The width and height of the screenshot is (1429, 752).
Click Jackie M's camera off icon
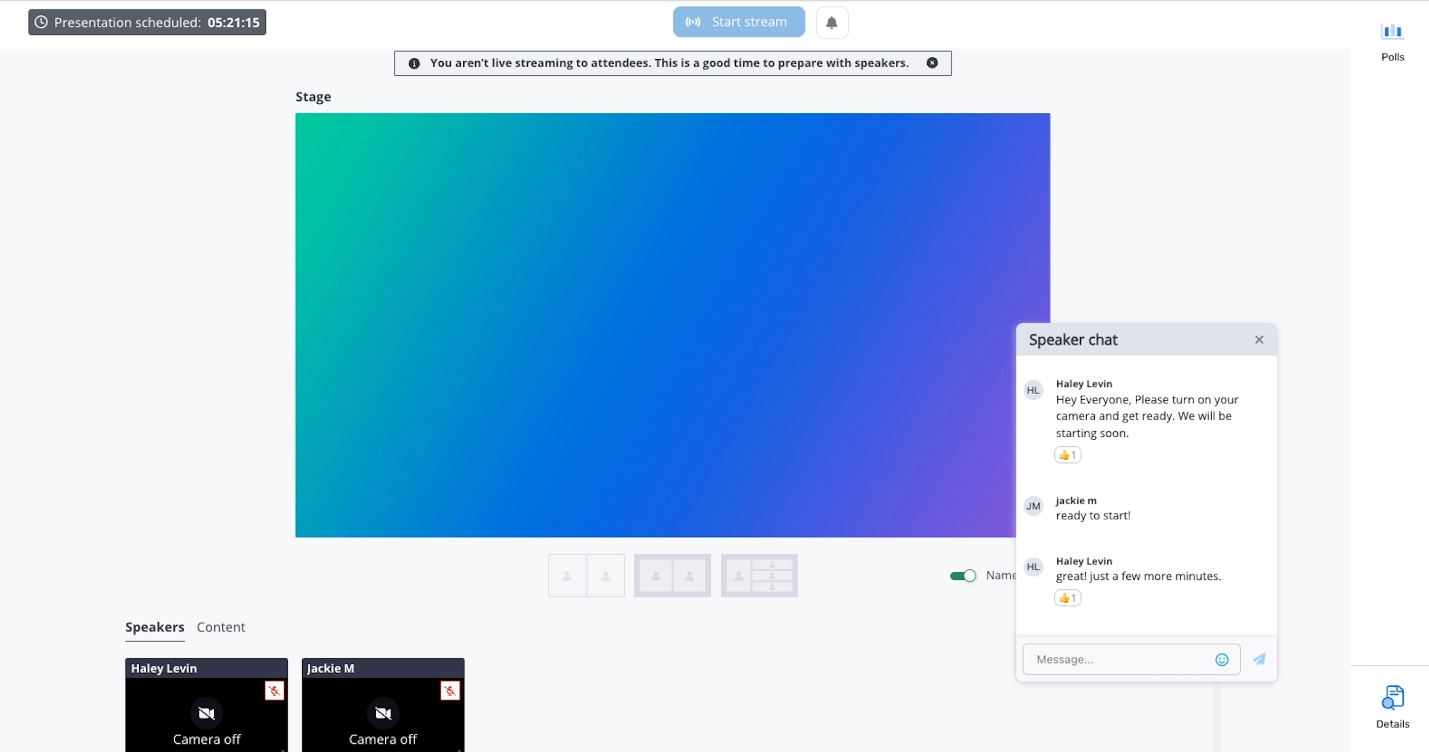tap(383, 713)
